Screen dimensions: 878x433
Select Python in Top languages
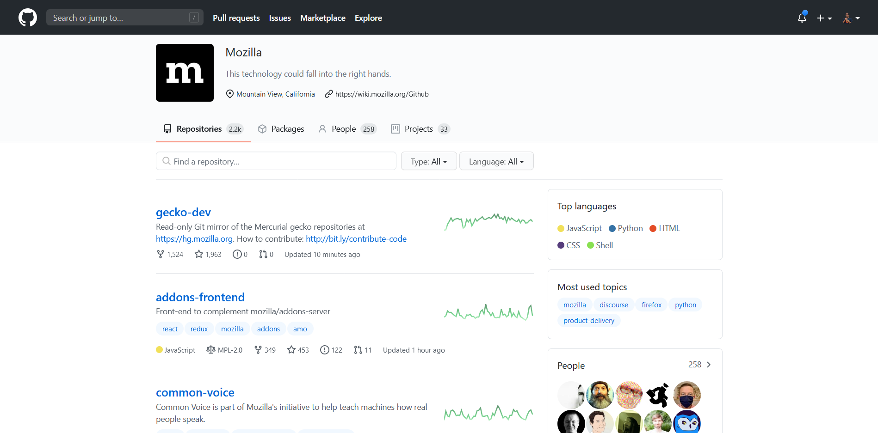coord(626,228)
